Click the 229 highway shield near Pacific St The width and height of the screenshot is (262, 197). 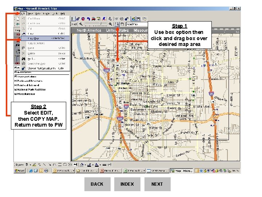[120, 119]
